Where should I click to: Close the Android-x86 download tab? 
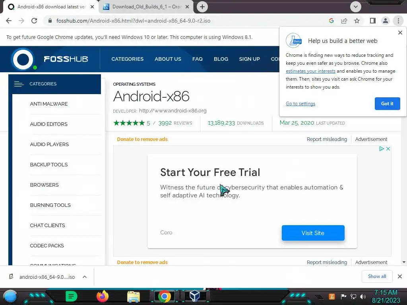coord(92,7)
